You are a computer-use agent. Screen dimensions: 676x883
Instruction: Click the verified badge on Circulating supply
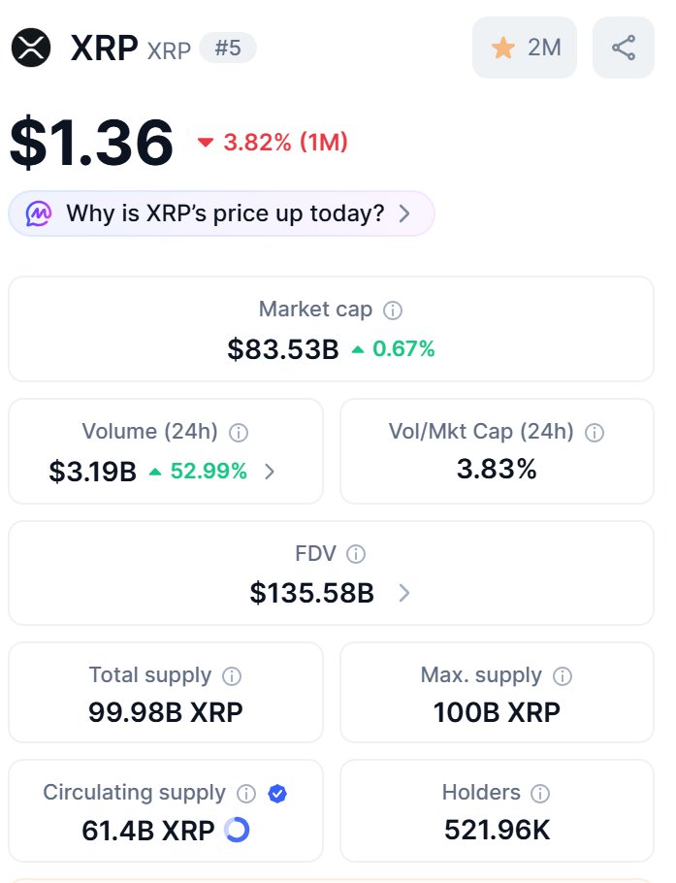point(277,795)
